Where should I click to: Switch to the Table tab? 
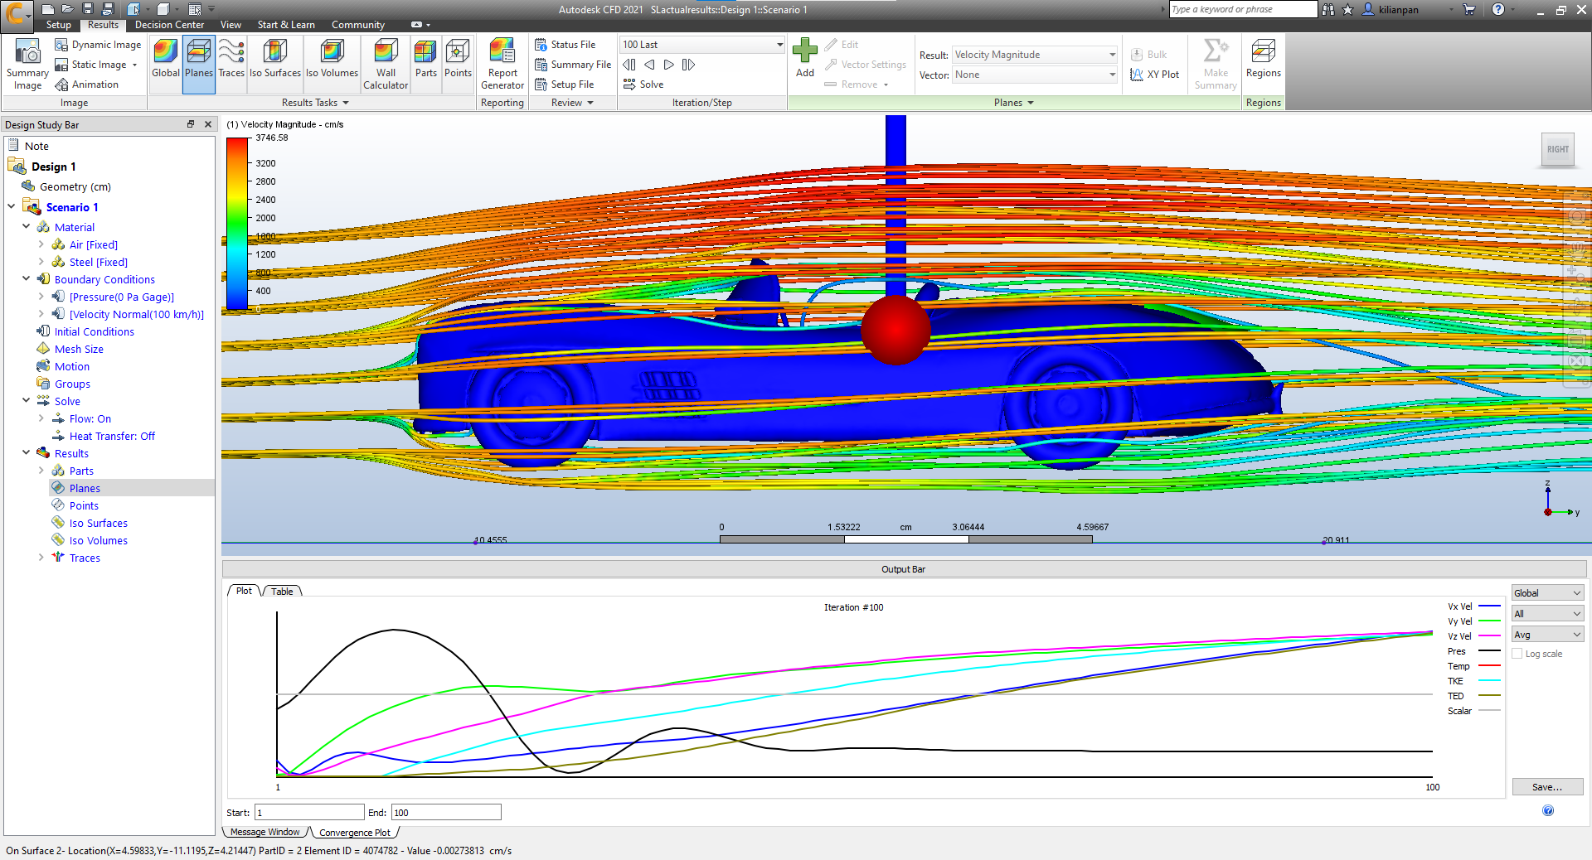[282, 592]
